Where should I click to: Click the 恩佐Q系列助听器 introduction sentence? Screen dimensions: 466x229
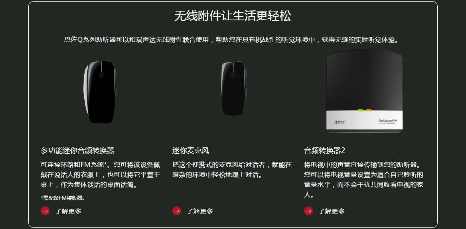tap(231, 40)
